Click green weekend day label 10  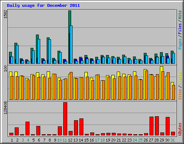[x=59, y=140]
